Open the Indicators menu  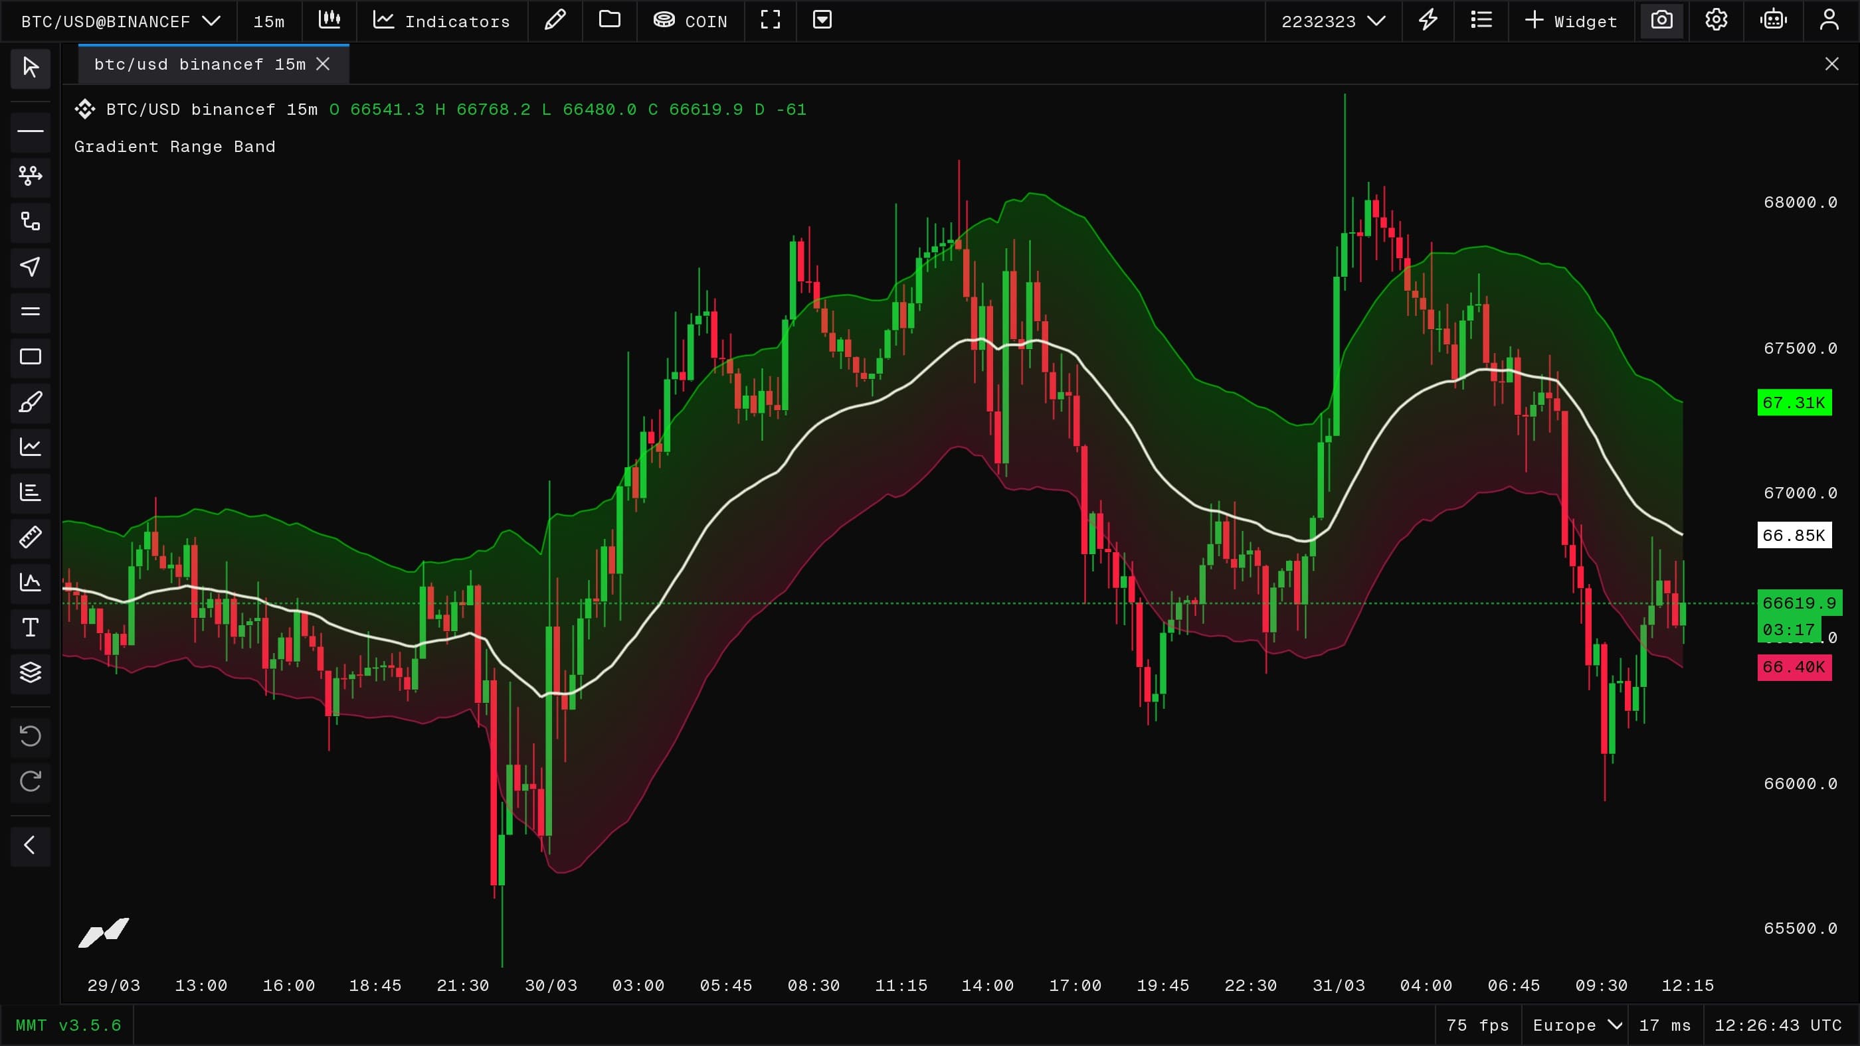pyautogui.click(x=442, y=21)
